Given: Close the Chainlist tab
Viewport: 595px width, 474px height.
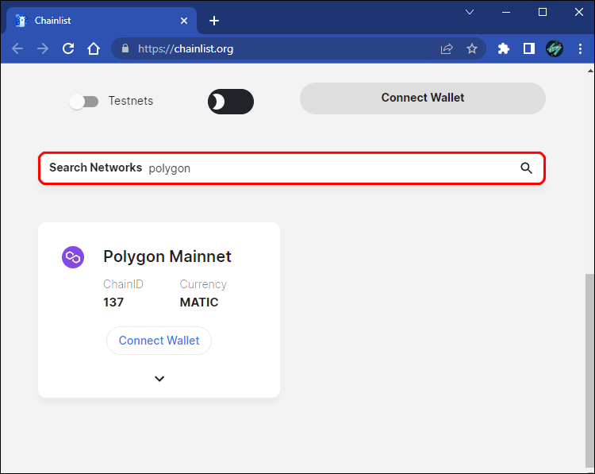Looking at the screenshot, I should [184, 21].
